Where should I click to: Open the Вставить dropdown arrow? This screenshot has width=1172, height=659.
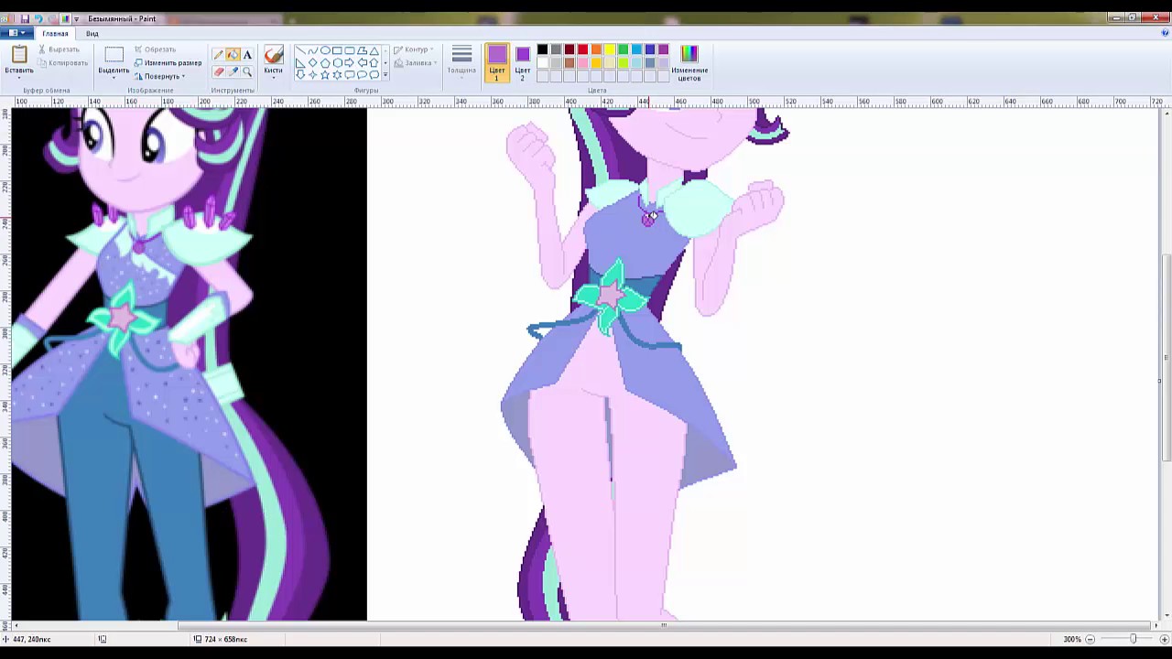point(19,78)
